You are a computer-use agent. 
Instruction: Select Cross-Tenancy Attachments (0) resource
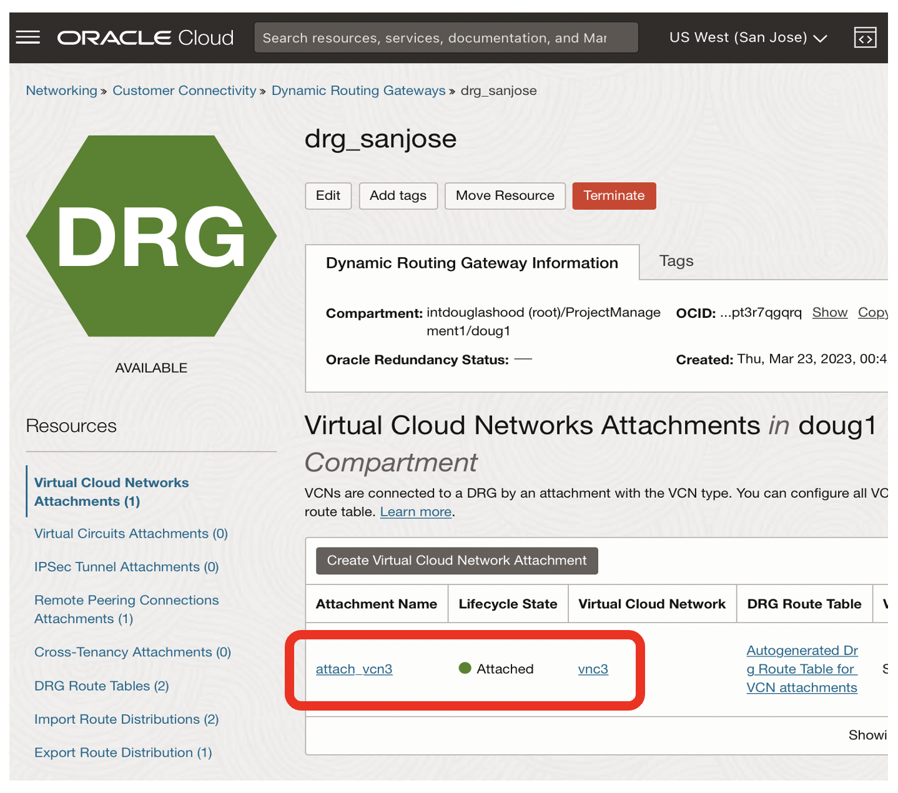133,653
